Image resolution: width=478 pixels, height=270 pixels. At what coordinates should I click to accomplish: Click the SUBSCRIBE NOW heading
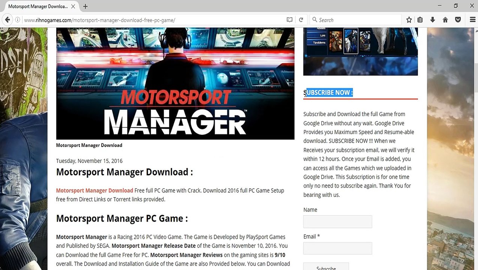pyautogui.click(x=328, y=93)
